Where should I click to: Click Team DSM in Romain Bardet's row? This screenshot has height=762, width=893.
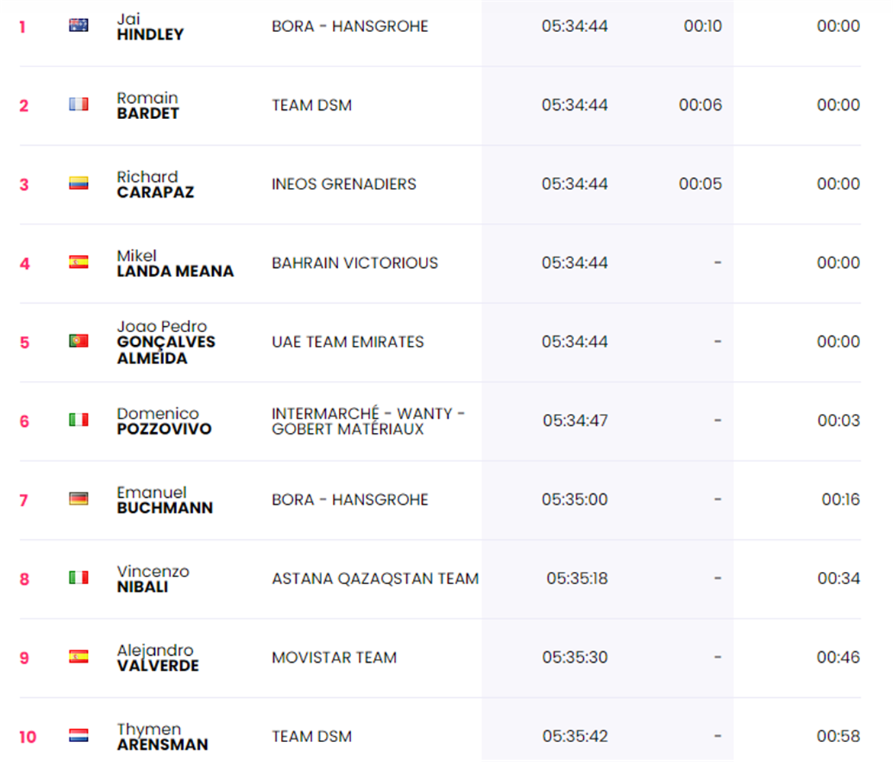click(x=311, y=105)
